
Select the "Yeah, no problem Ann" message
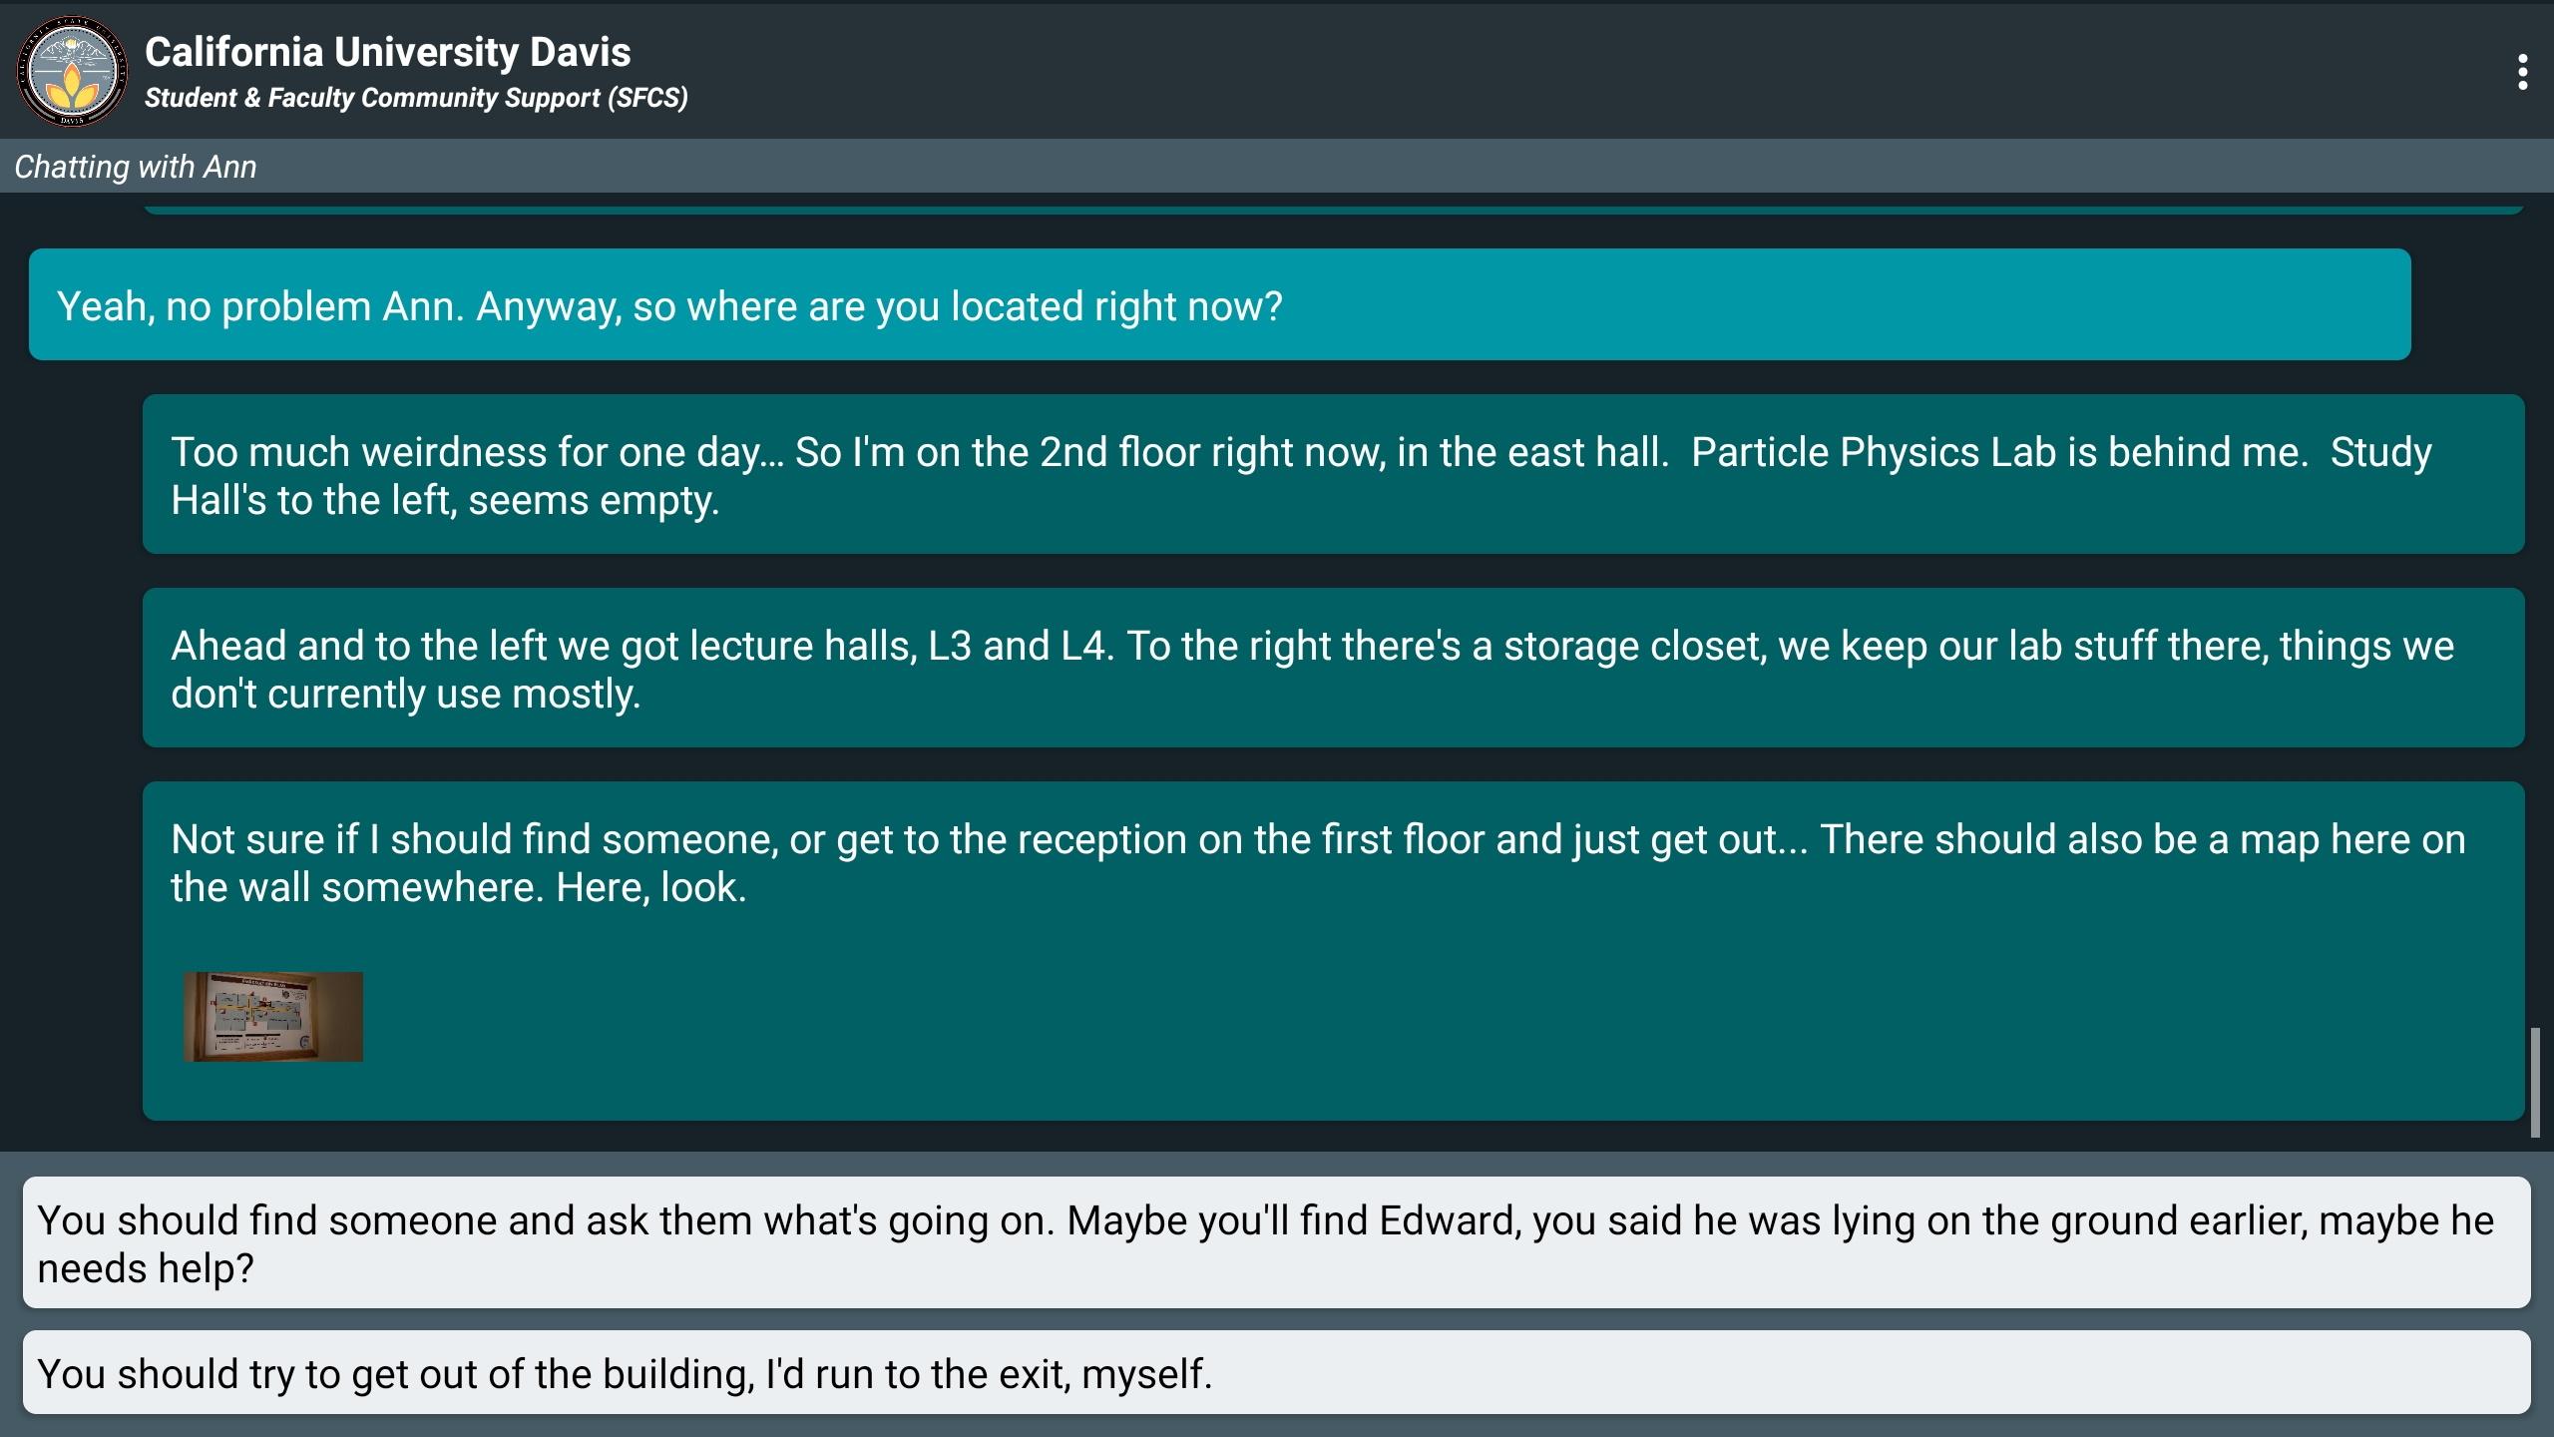1219,305
